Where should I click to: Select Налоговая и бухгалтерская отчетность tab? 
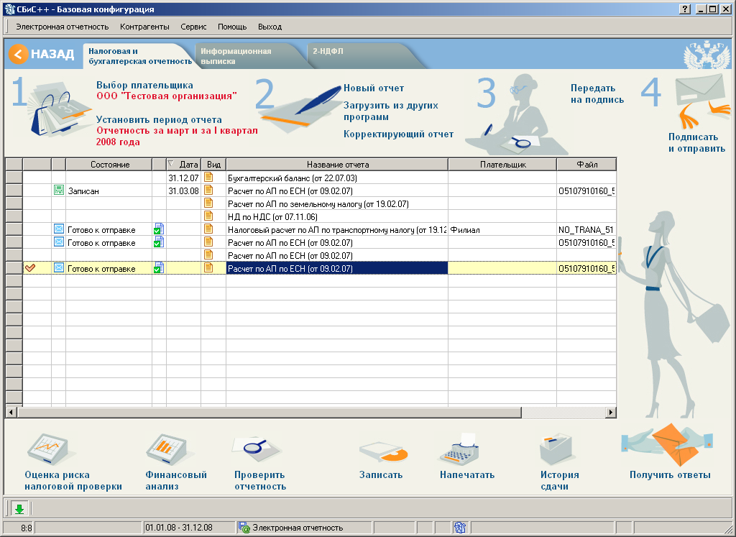[140, 56]
